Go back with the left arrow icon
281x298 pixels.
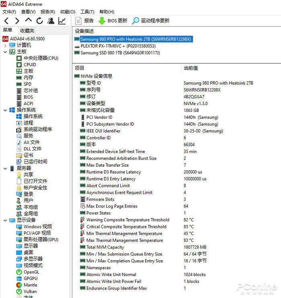tap(6, 21)
